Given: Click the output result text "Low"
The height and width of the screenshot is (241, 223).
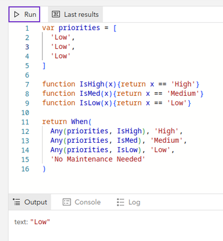Looking at the screenshot, I should (x=40, y=222).
